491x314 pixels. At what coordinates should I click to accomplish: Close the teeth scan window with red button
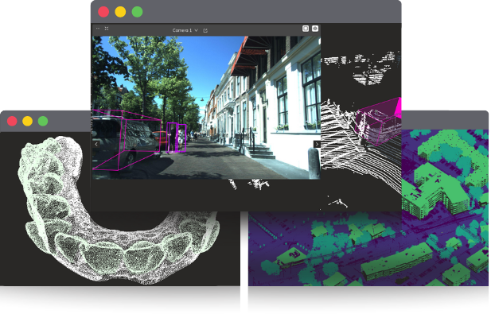click(12, 121)
